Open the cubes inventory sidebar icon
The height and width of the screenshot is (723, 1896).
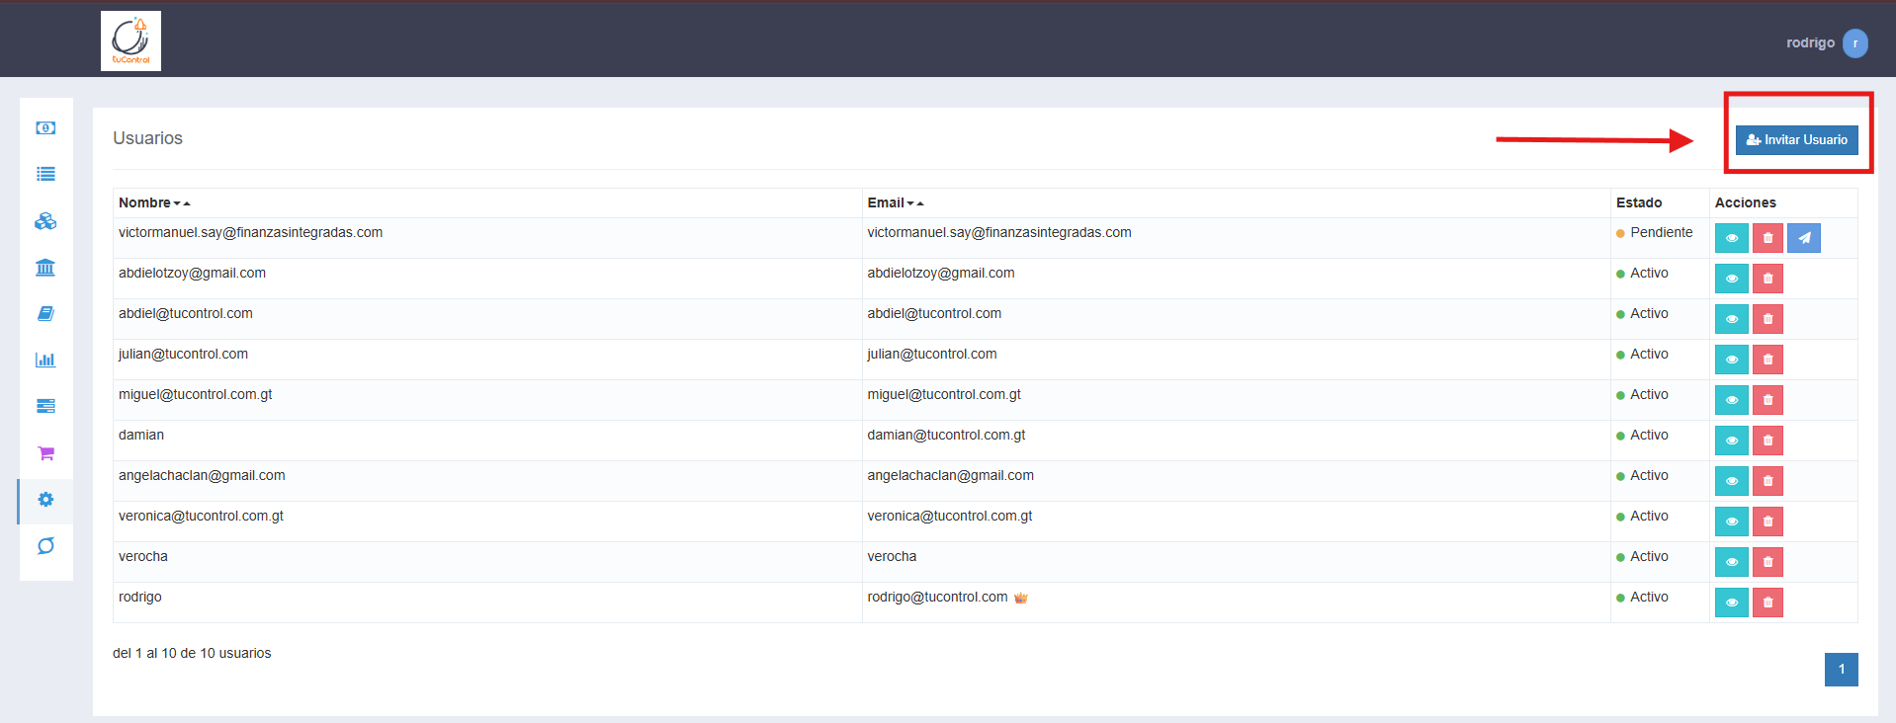45,221
